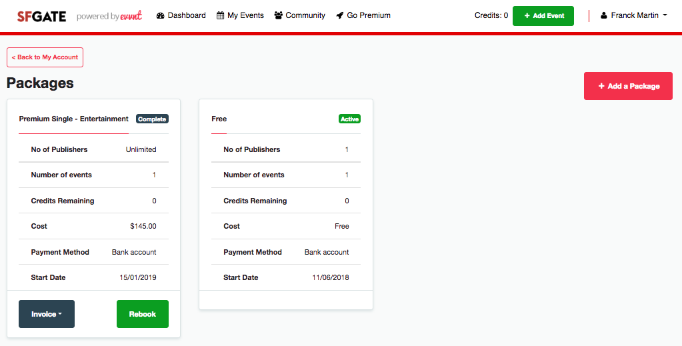Click the SFGATE logo
The width and height of the screenshot is (682, 346).
coord(42,16)
